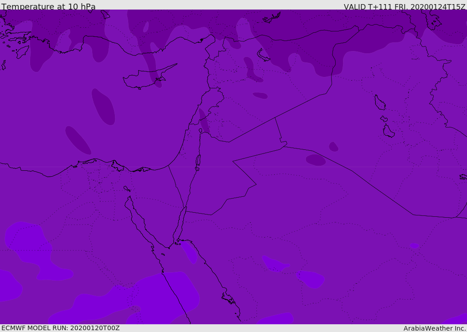Click the 'VALID T+111 FRI. 20200124T15Z' label
This screenshot has width=467, height=332.
405,7
